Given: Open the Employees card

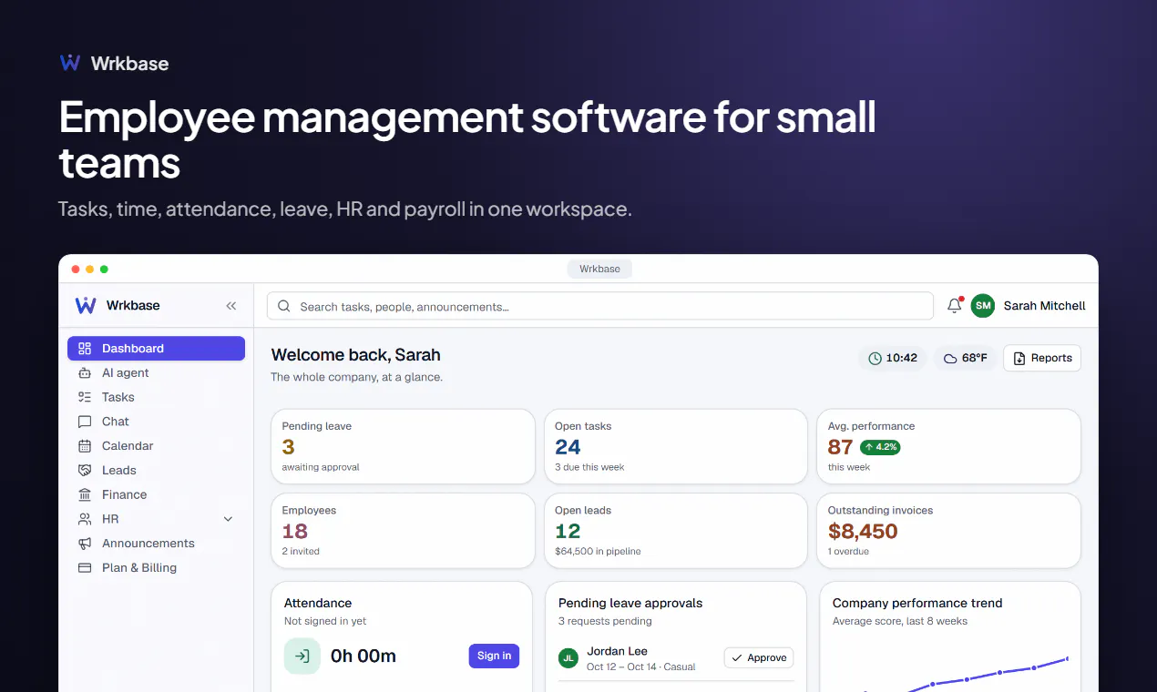Looking at the screenshot, I should pyautogui.click(x=403, y=531).
